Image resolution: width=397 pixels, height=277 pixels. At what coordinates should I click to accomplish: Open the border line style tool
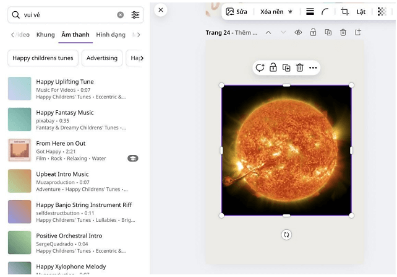310,12
